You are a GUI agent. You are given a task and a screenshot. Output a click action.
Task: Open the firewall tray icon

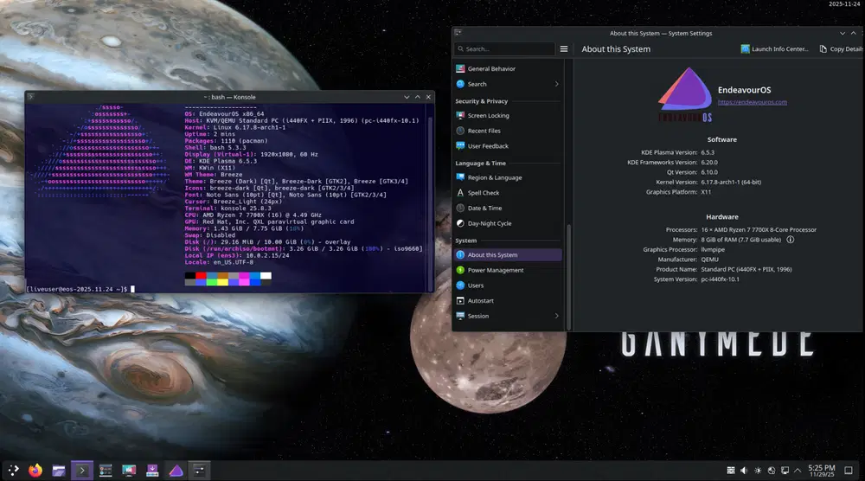coord(730,471)
